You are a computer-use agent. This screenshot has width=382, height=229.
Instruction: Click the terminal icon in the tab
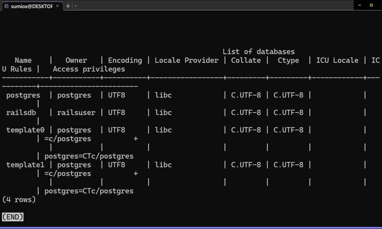point(6,6)
